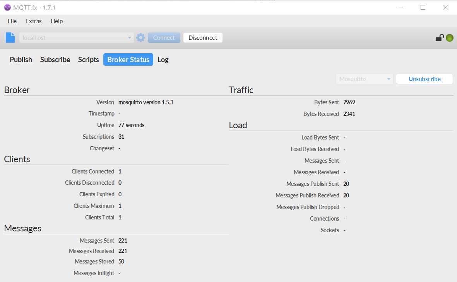457x282 pixels.
Task: Click the Messages Sent value '221' under Messages
Action: click(123, 241)
